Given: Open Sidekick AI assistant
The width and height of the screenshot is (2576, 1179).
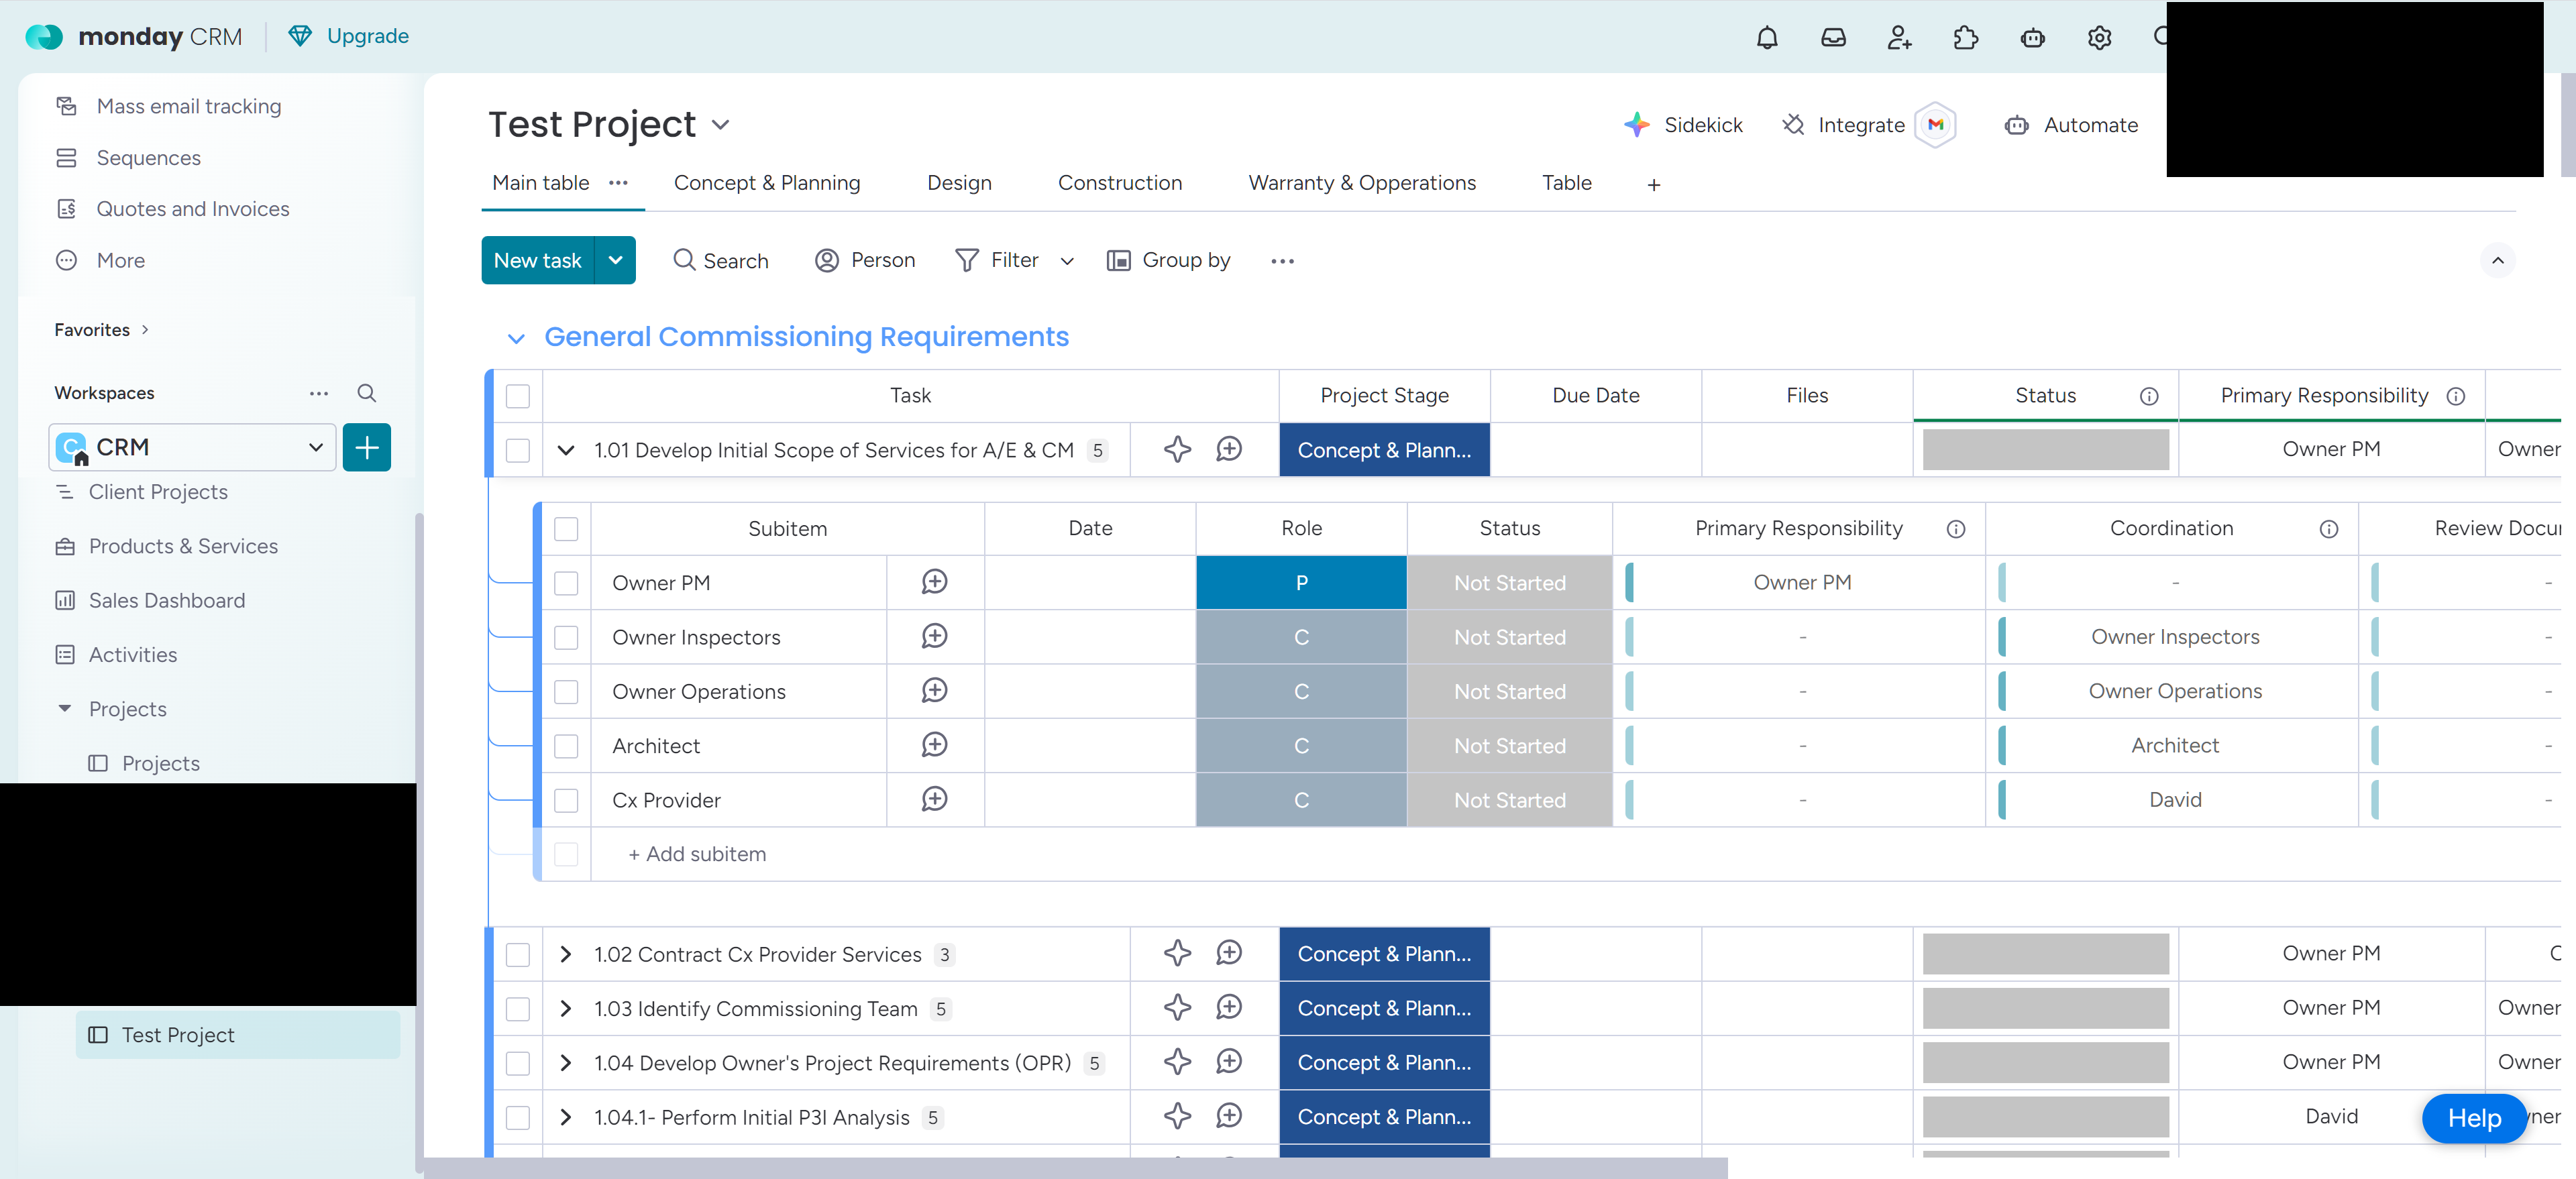Looking at the screenshot, I should click(x=1683, y=125).
